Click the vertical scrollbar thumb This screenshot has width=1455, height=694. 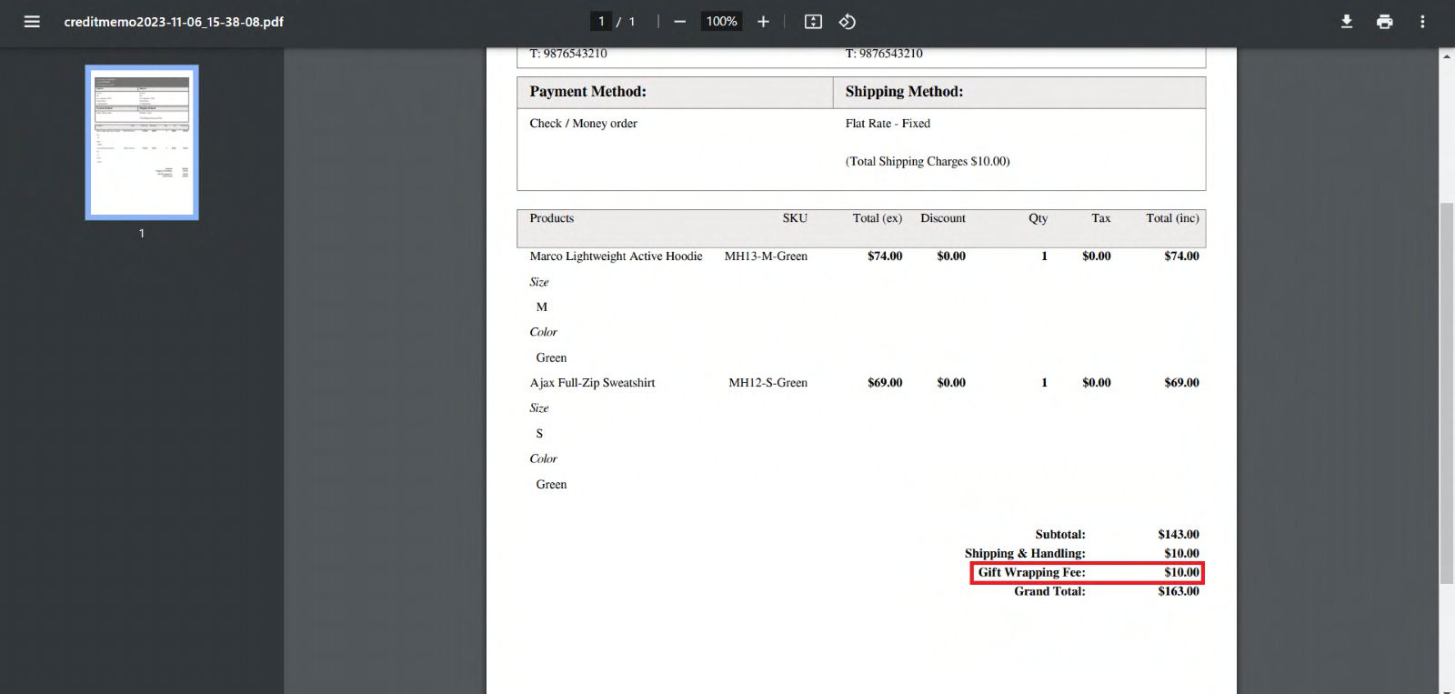point(1446,391)
